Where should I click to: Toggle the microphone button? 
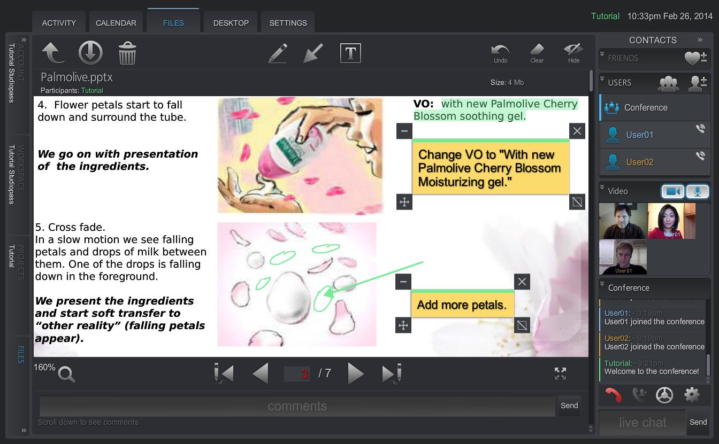(x=698, y=191)
